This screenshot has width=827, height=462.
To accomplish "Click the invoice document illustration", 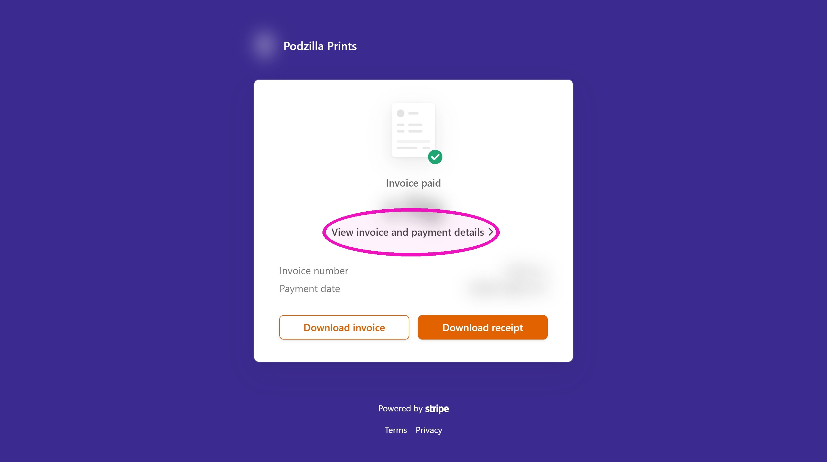I will click(414, 130).
